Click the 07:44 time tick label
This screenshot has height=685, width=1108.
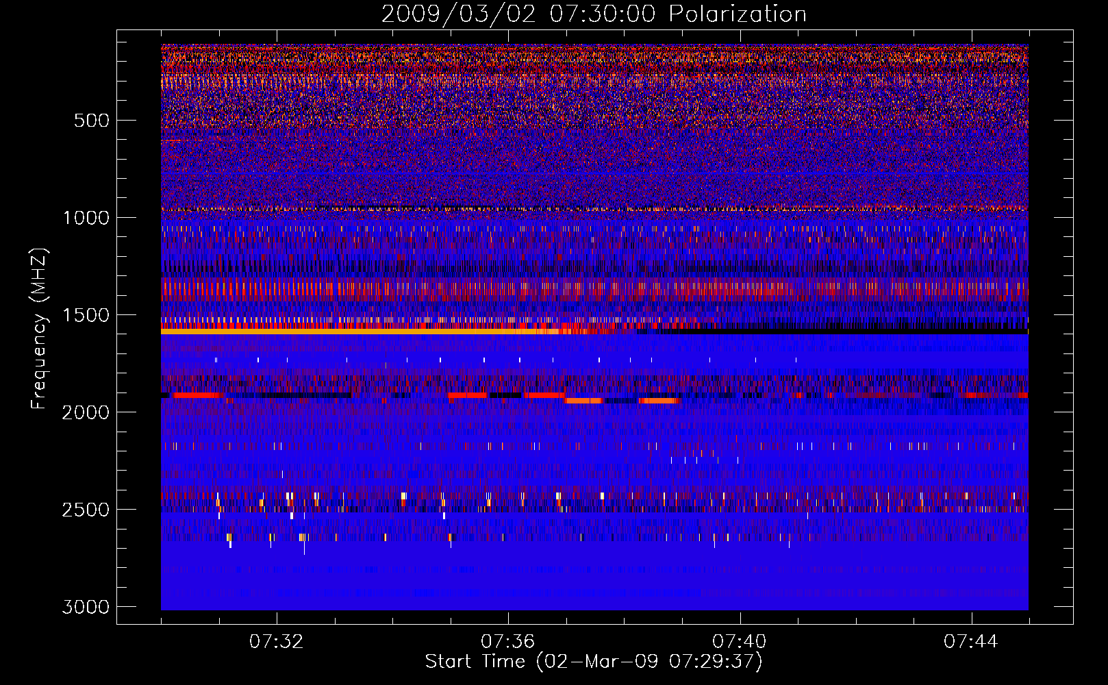click(x=970, y=642)
